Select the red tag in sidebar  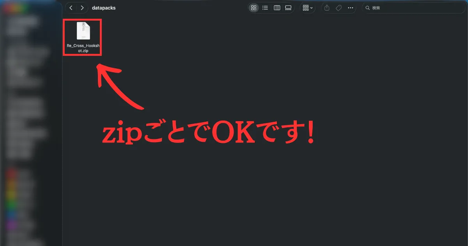[x=12, y=173]
